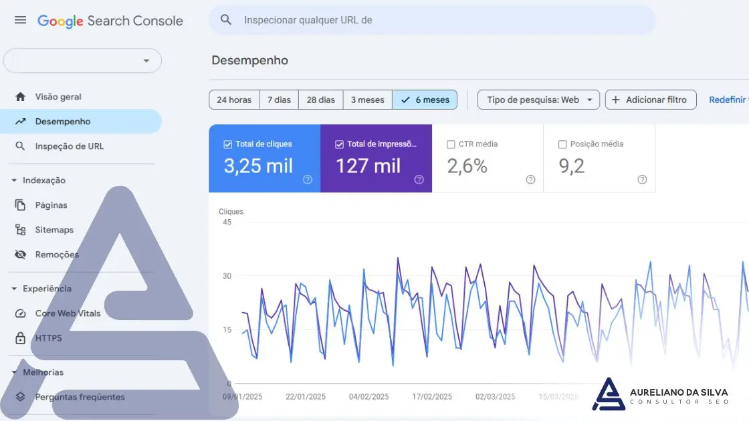Click the Páginas document icon

(20, 205)
